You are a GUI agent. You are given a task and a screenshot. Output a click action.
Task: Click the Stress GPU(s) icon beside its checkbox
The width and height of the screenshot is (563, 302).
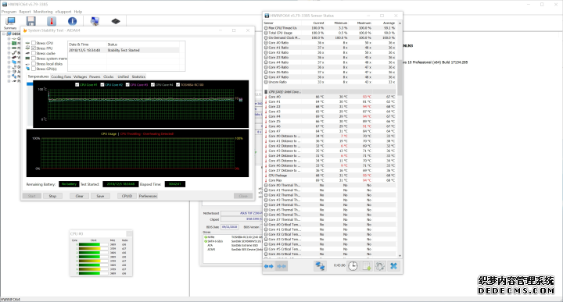click(27, 69)
